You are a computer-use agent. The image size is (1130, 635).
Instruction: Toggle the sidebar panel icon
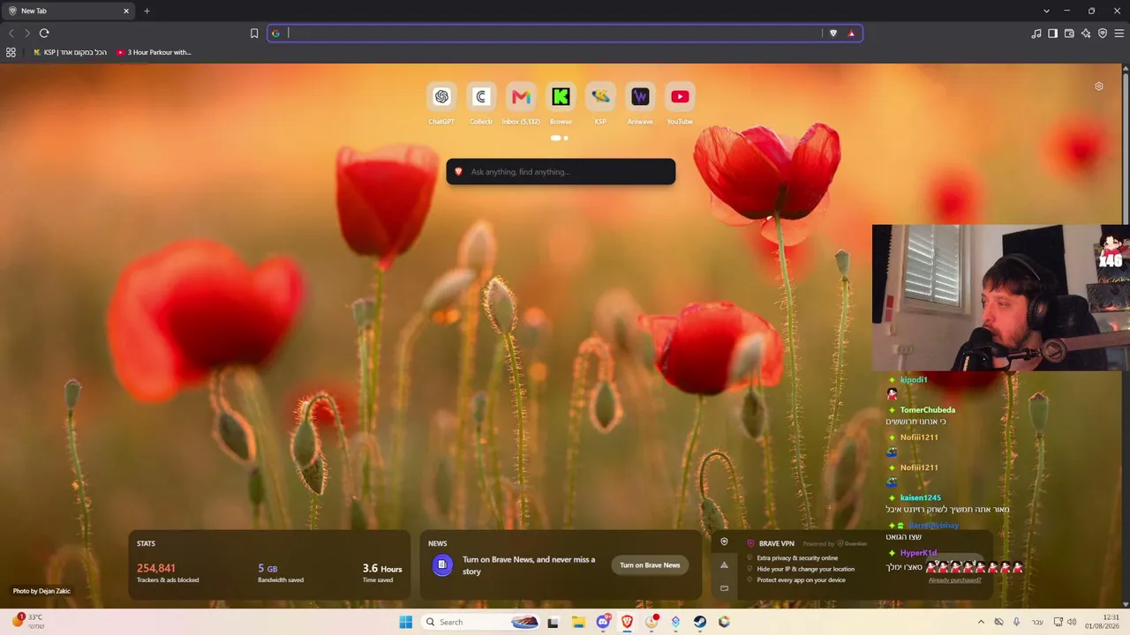1052,34
